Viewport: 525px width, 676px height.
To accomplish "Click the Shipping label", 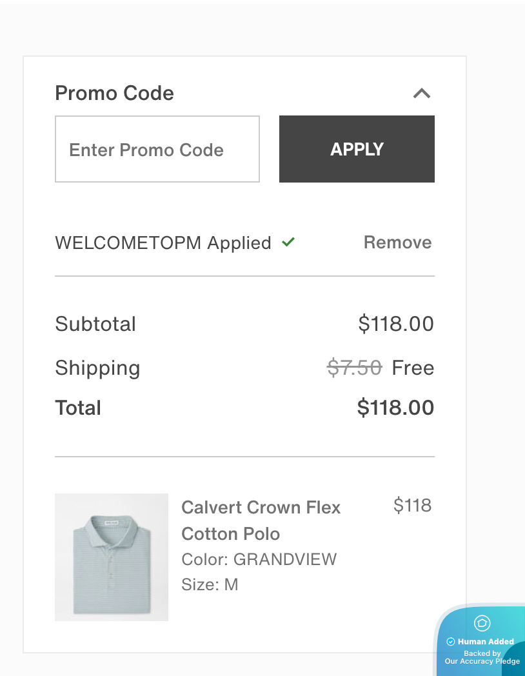I will tap(97, 368).
